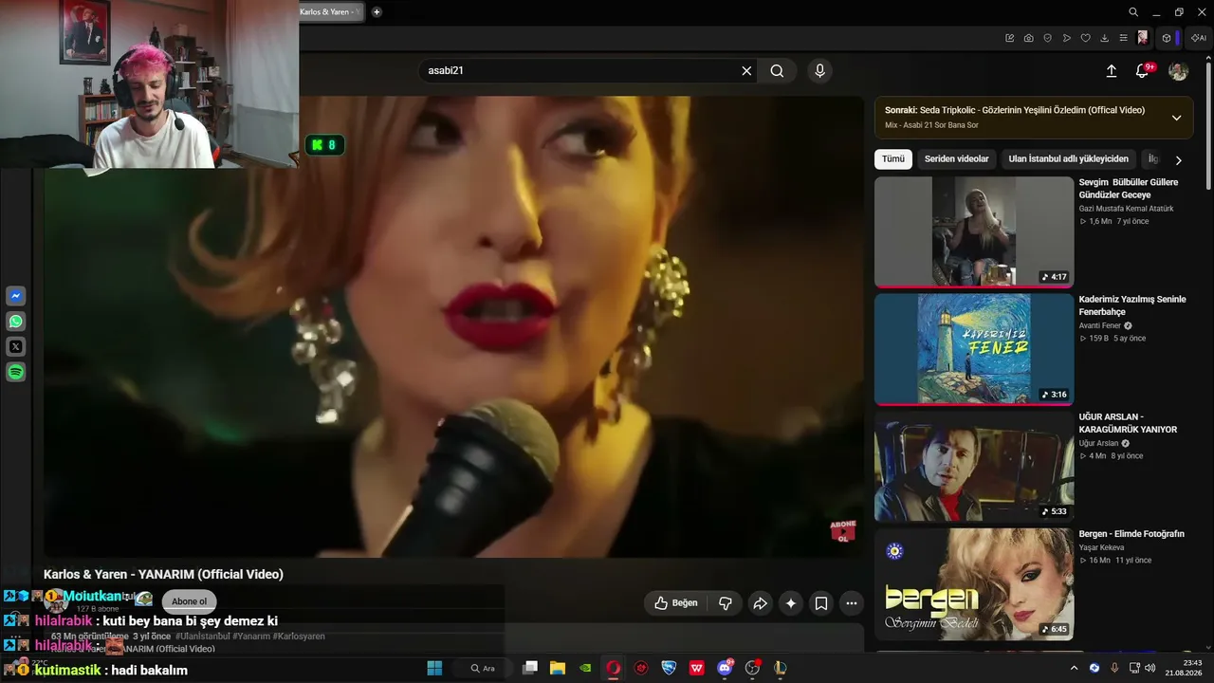Click the #UlanIstanbul hashtag
This screenshot has height=683, width=1214.
(202, 637)
